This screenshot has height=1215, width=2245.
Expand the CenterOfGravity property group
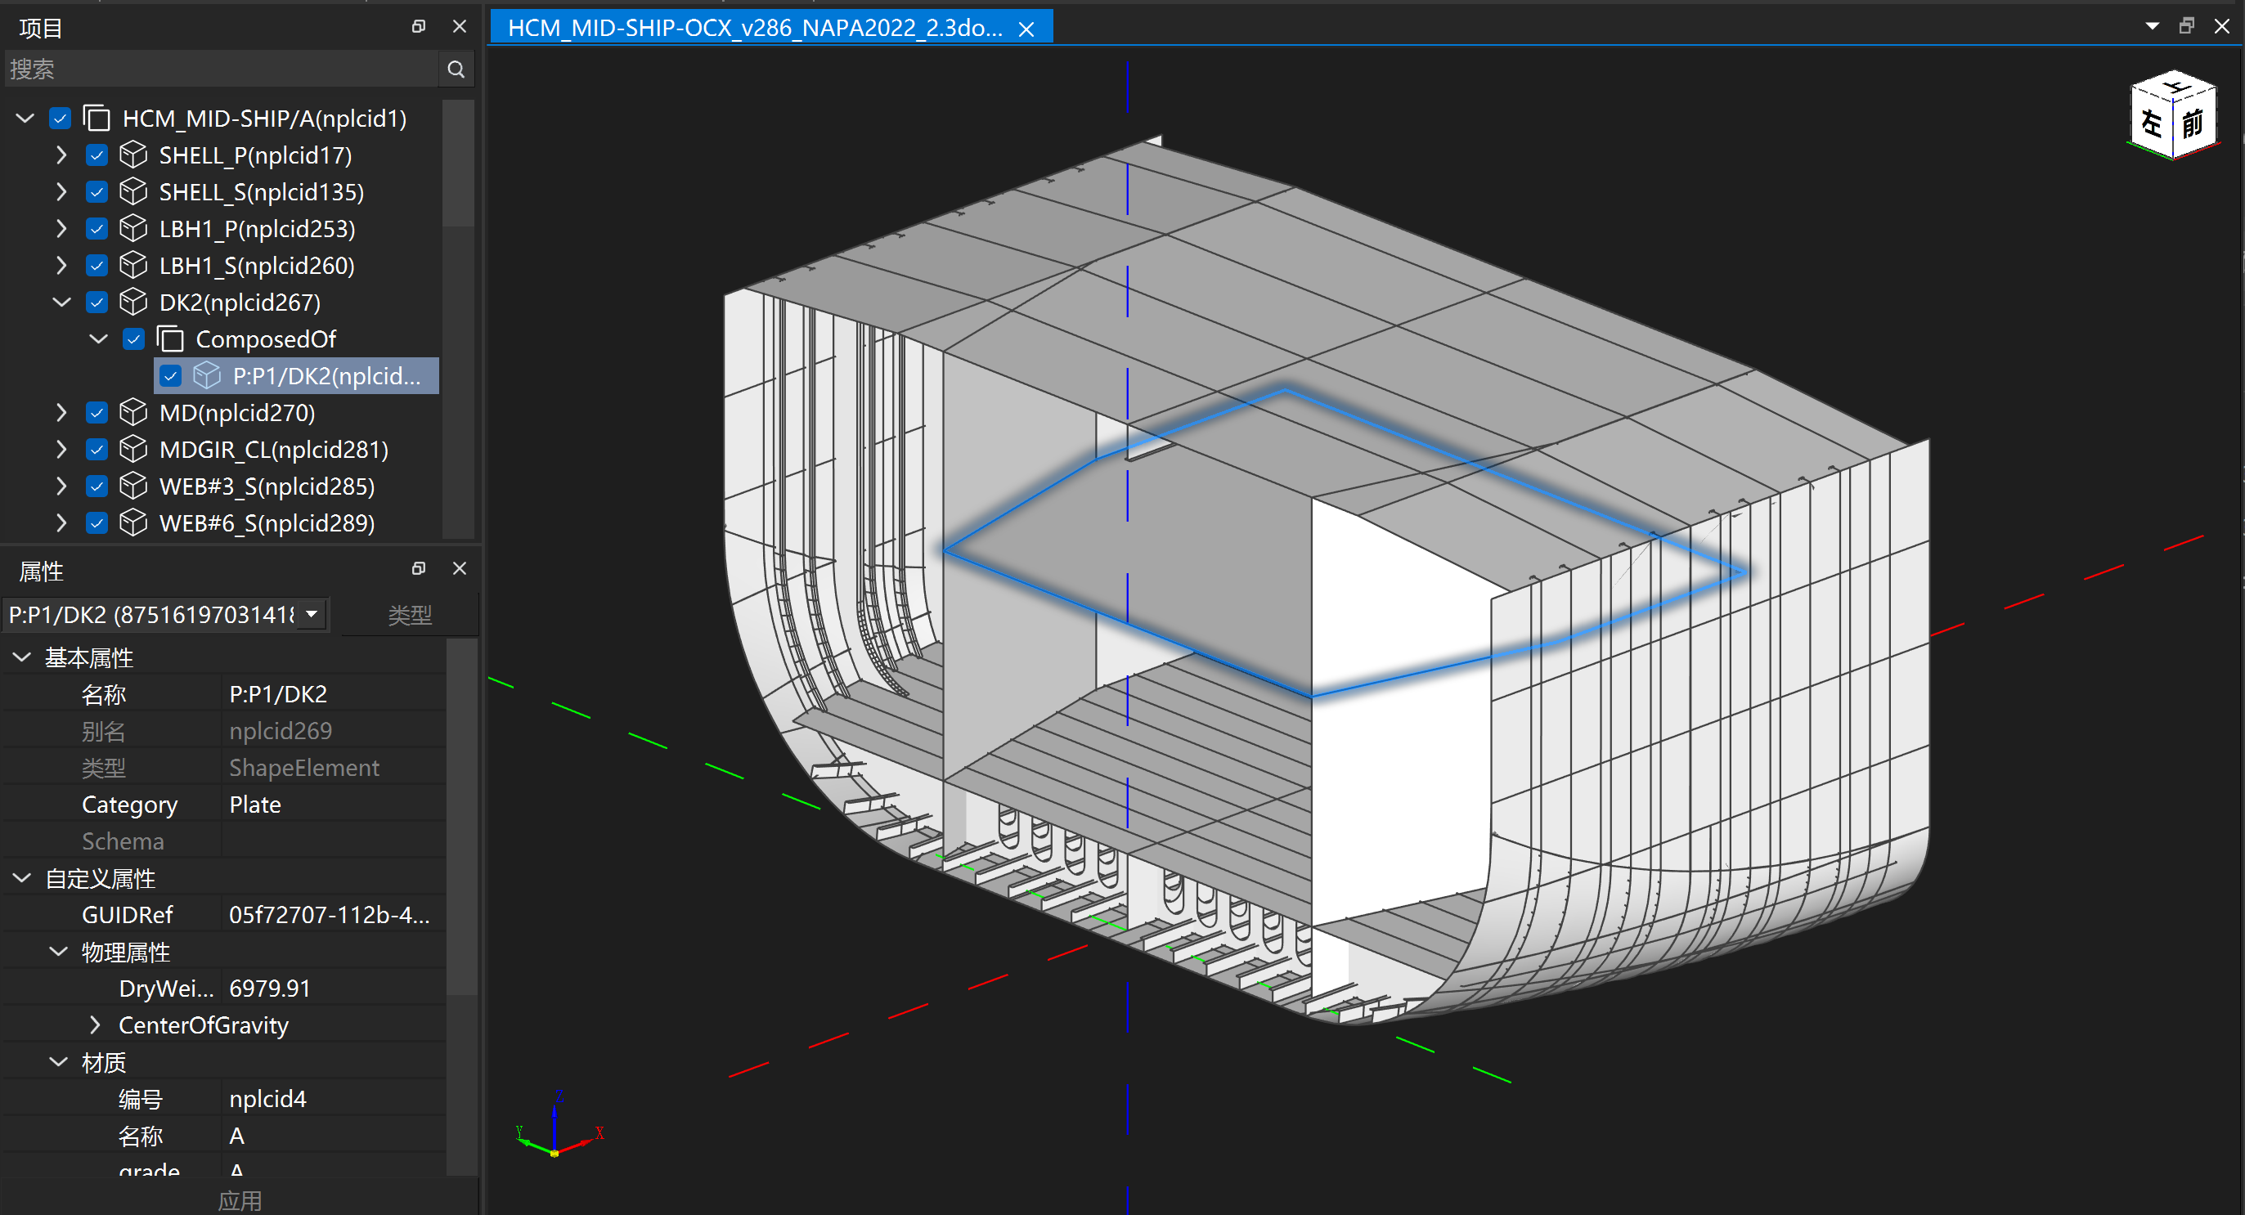pos(95,1025)
